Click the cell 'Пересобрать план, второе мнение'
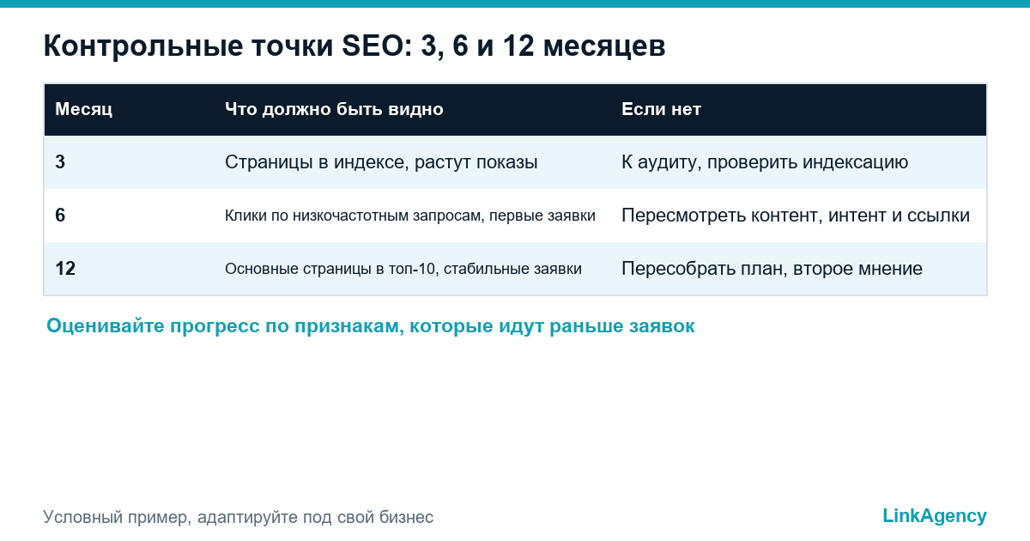Image resolution: width=1030 pixels, height=541 pixels. 772,269
